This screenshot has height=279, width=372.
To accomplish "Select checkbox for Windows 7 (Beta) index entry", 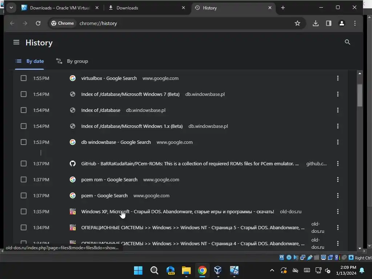I will [x=24, y=94].
